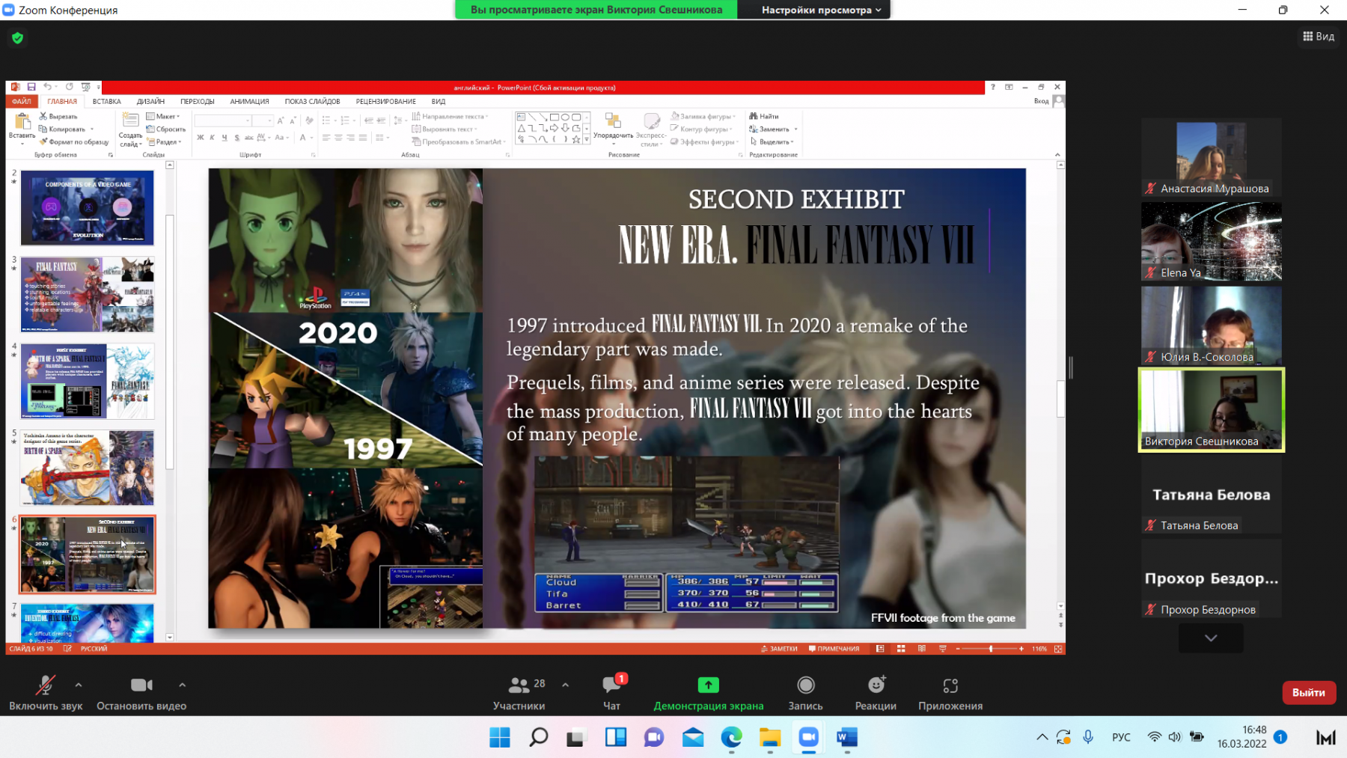Toggle ЗАМЕТКИ notes in status bar

[780, 649]
